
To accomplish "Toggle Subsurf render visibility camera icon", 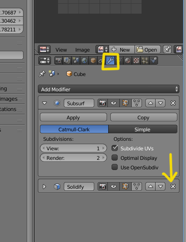I will click(x=102, y=103).
